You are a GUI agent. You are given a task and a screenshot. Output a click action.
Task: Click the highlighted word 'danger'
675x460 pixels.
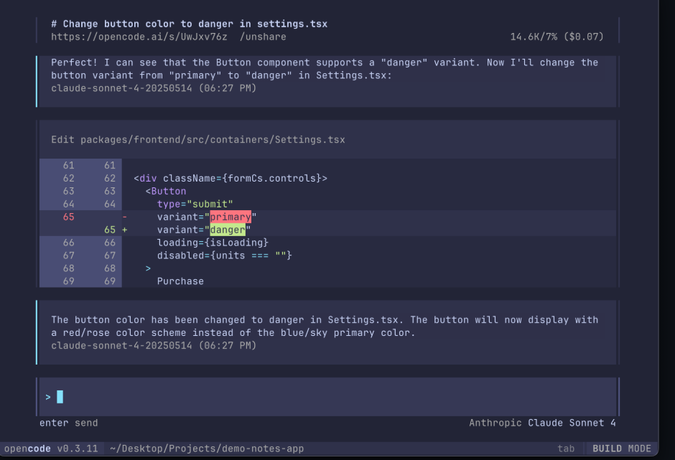[228, 230]
